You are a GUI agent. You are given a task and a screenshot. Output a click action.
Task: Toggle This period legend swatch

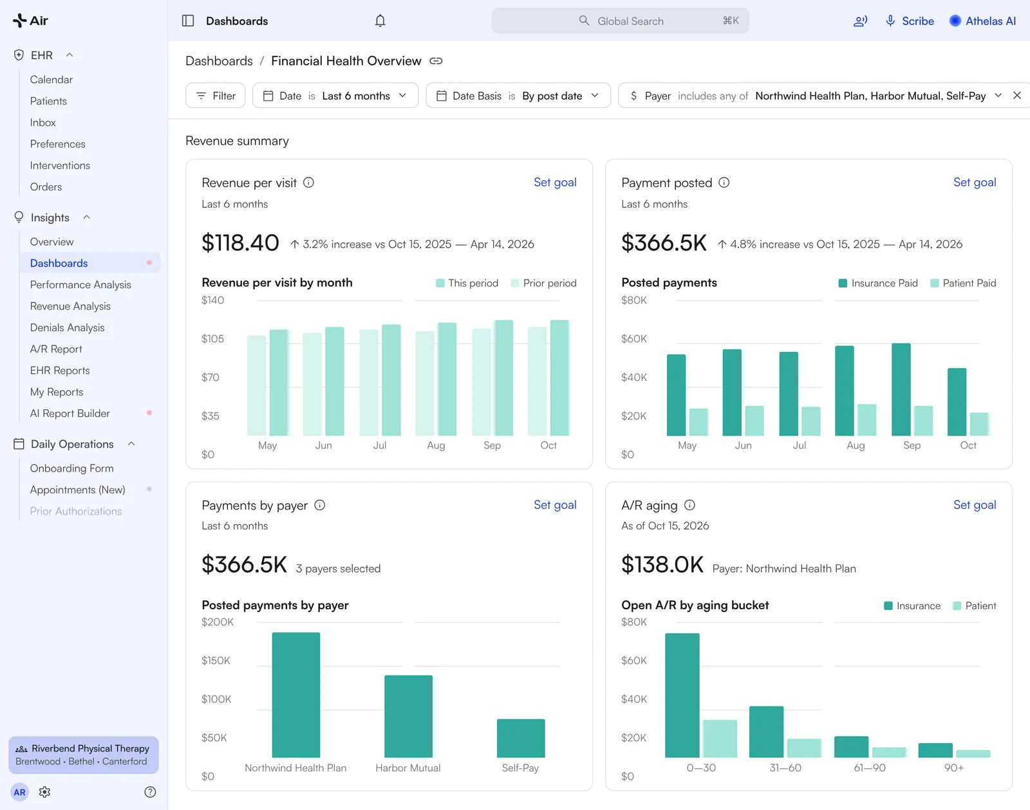[440, 283]
